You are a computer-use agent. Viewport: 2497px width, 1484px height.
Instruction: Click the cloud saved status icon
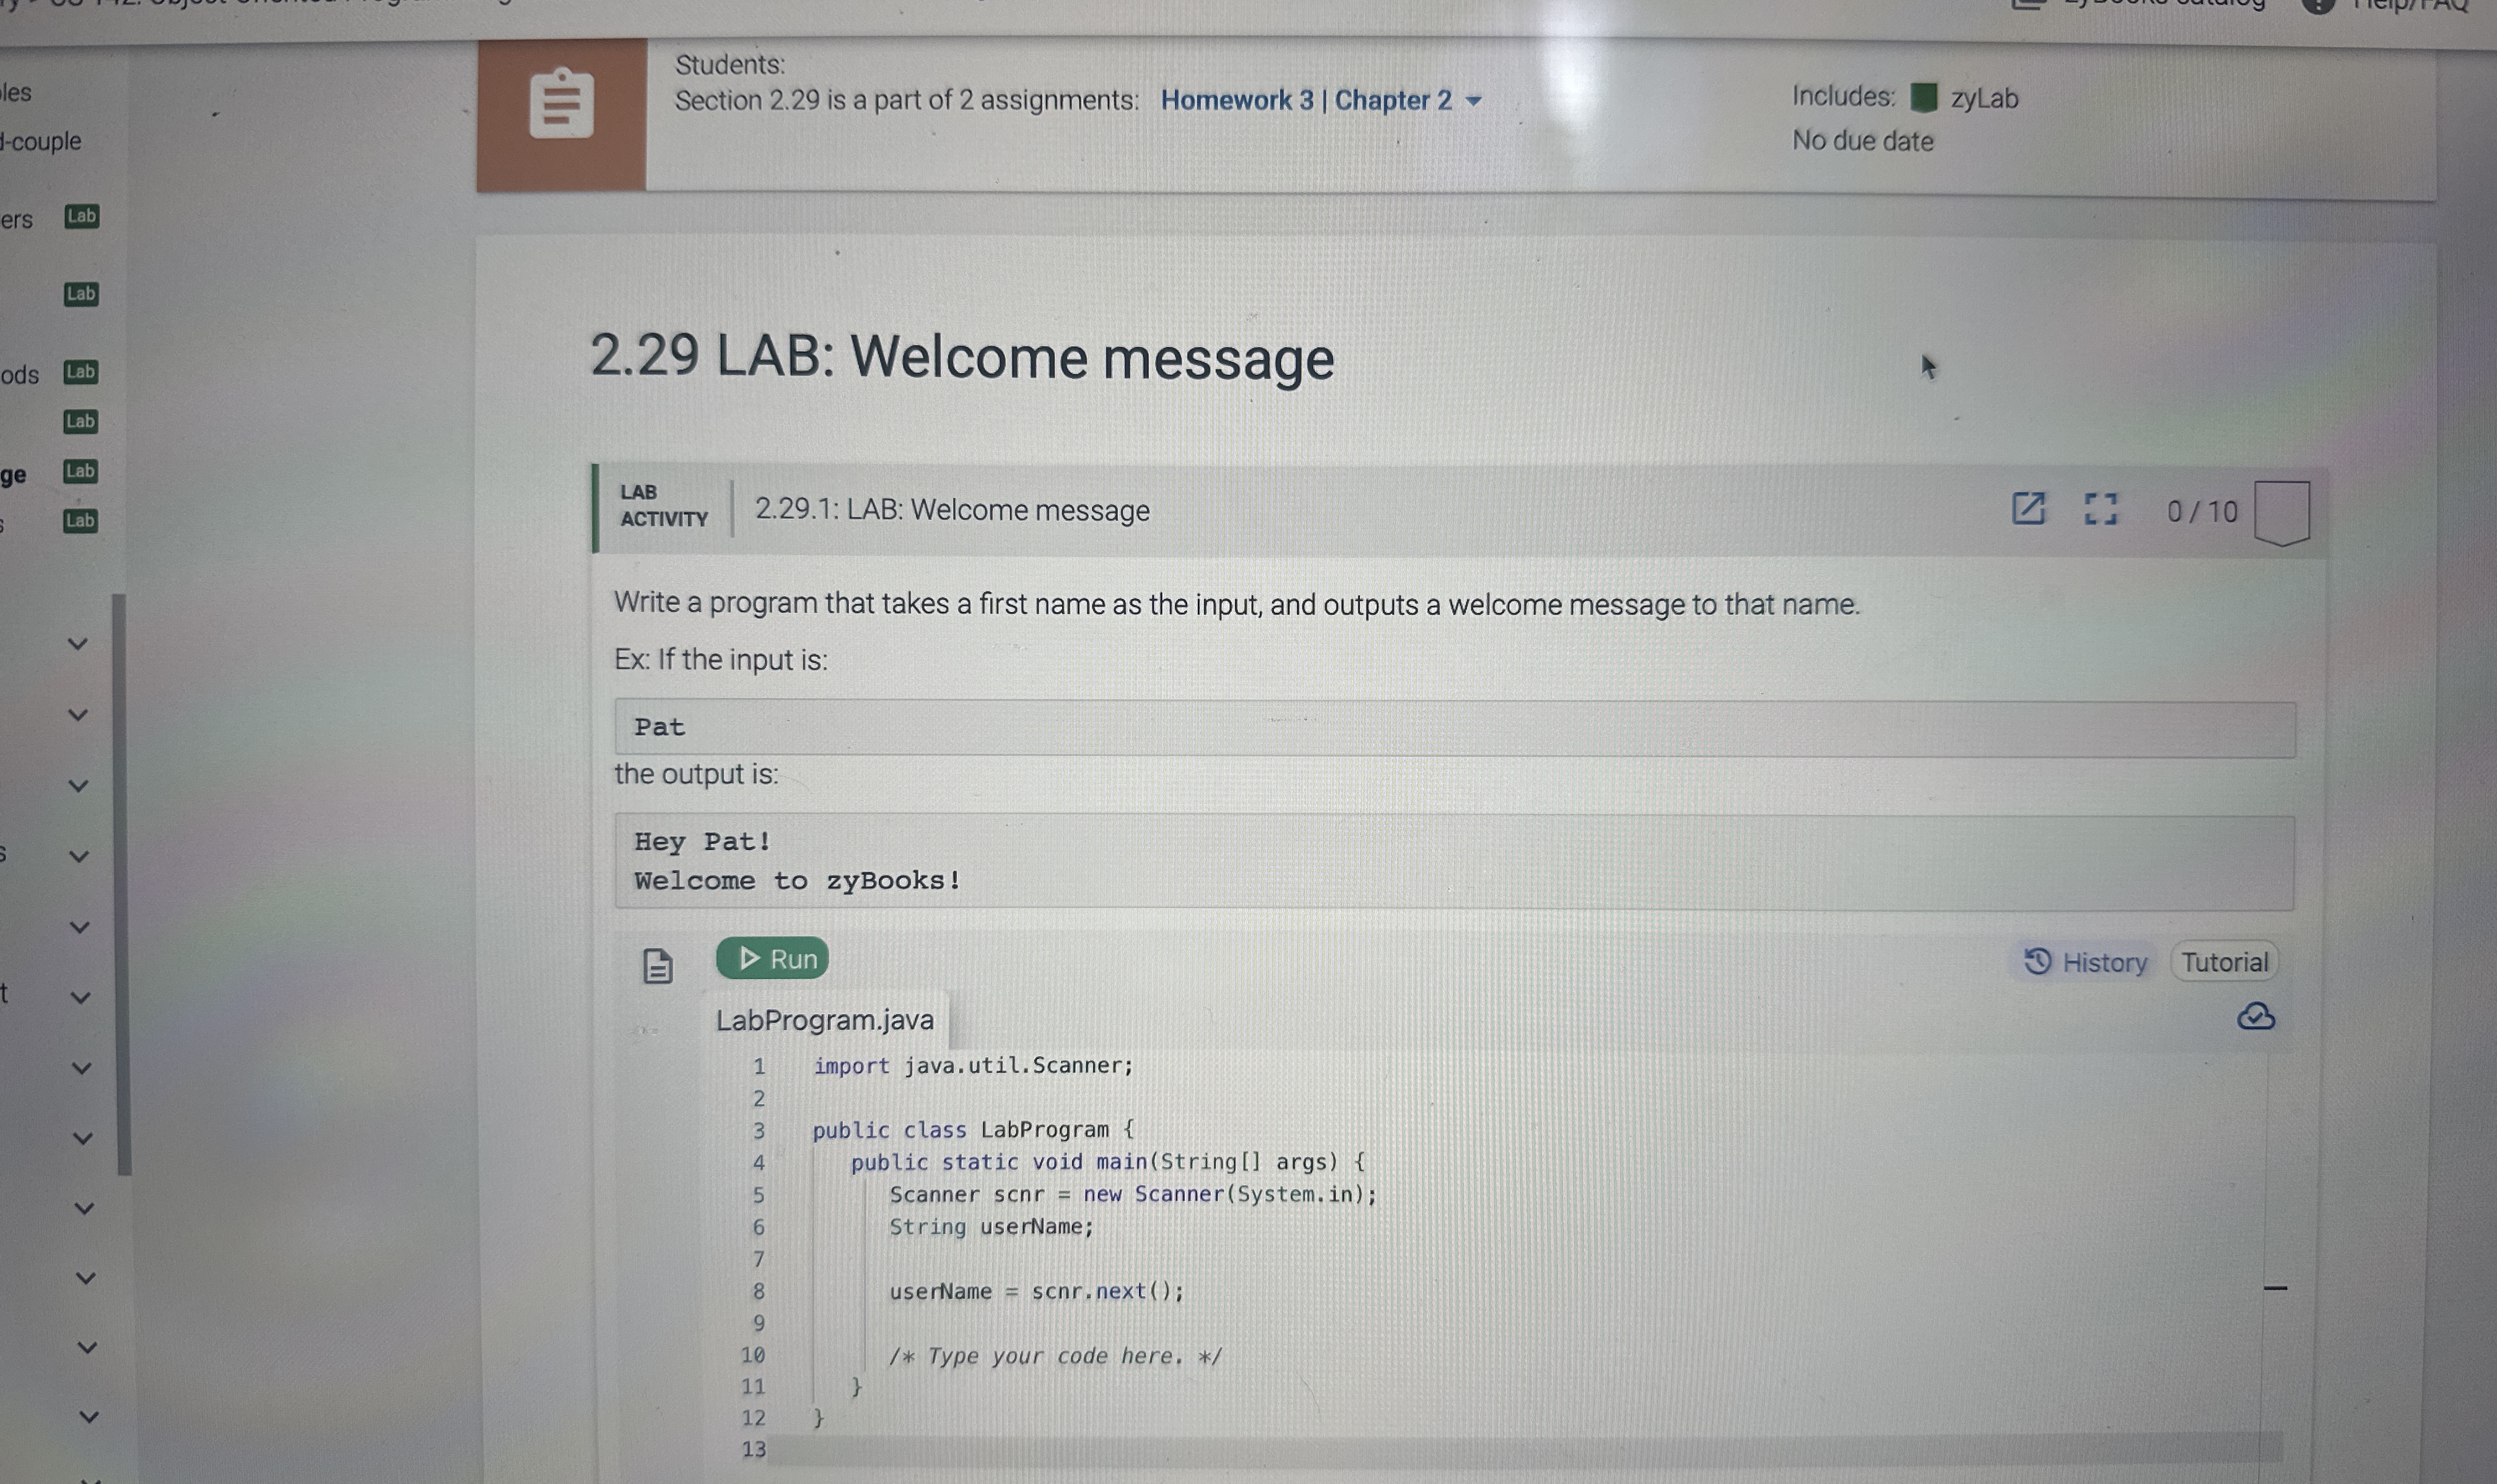(x=2255, y=1017)
